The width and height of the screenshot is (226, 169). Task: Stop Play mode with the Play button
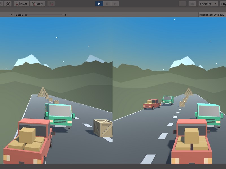[x=99, y=4]
